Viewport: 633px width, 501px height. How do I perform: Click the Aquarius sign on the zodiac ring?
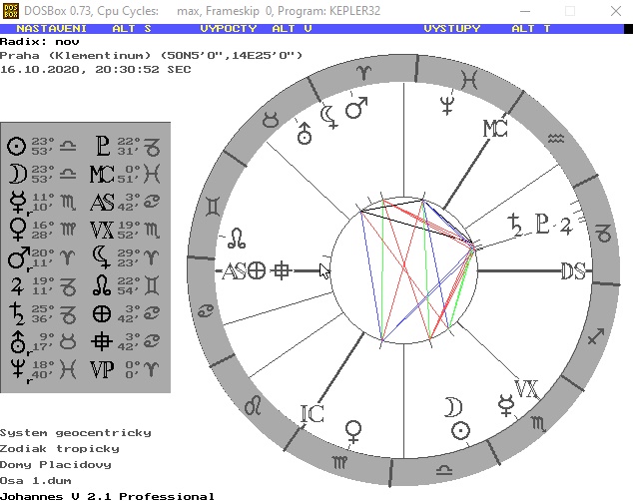556,139
